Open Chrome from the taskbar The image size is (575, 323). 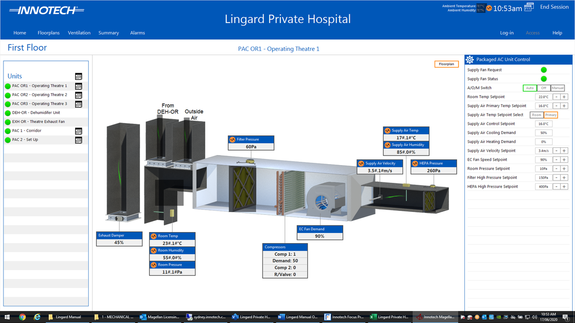click(22, 317)
